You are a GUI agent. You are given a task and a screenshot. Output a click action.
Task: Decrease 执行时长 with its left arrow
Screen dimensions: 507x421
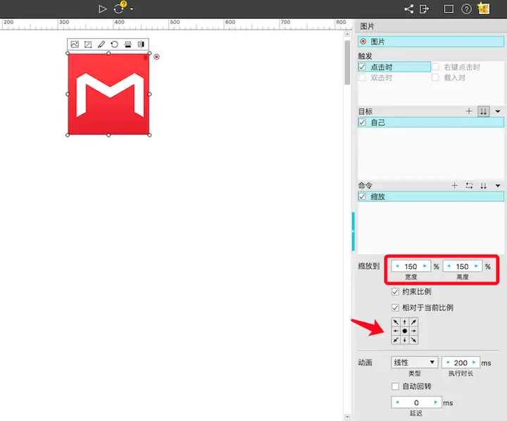pos(448,363)
